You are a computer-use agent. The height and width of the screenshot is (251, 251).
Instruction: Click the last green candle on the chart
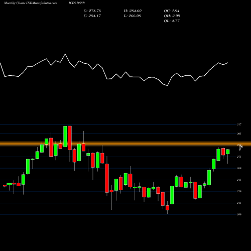228,152
